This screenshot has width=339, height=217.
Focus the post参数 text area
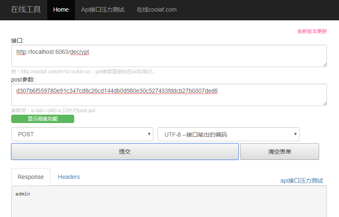pos(169,95)
